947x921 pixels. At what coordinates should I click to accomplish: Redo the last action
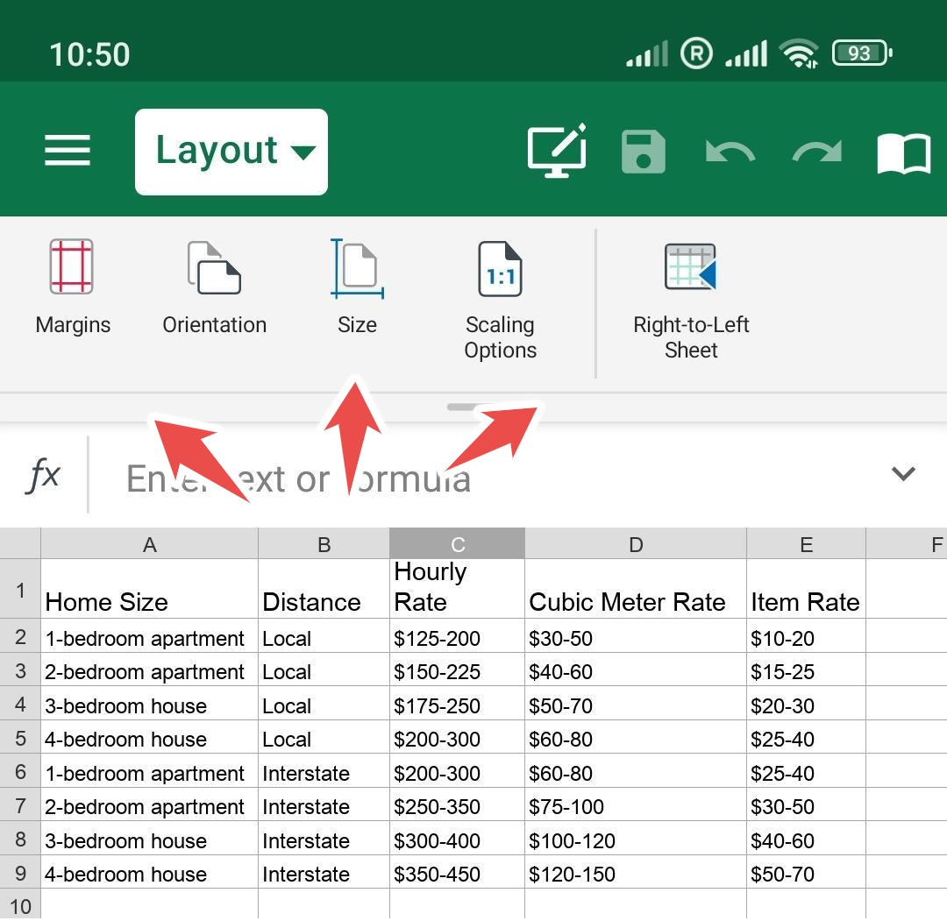click(x=817, y=152)
